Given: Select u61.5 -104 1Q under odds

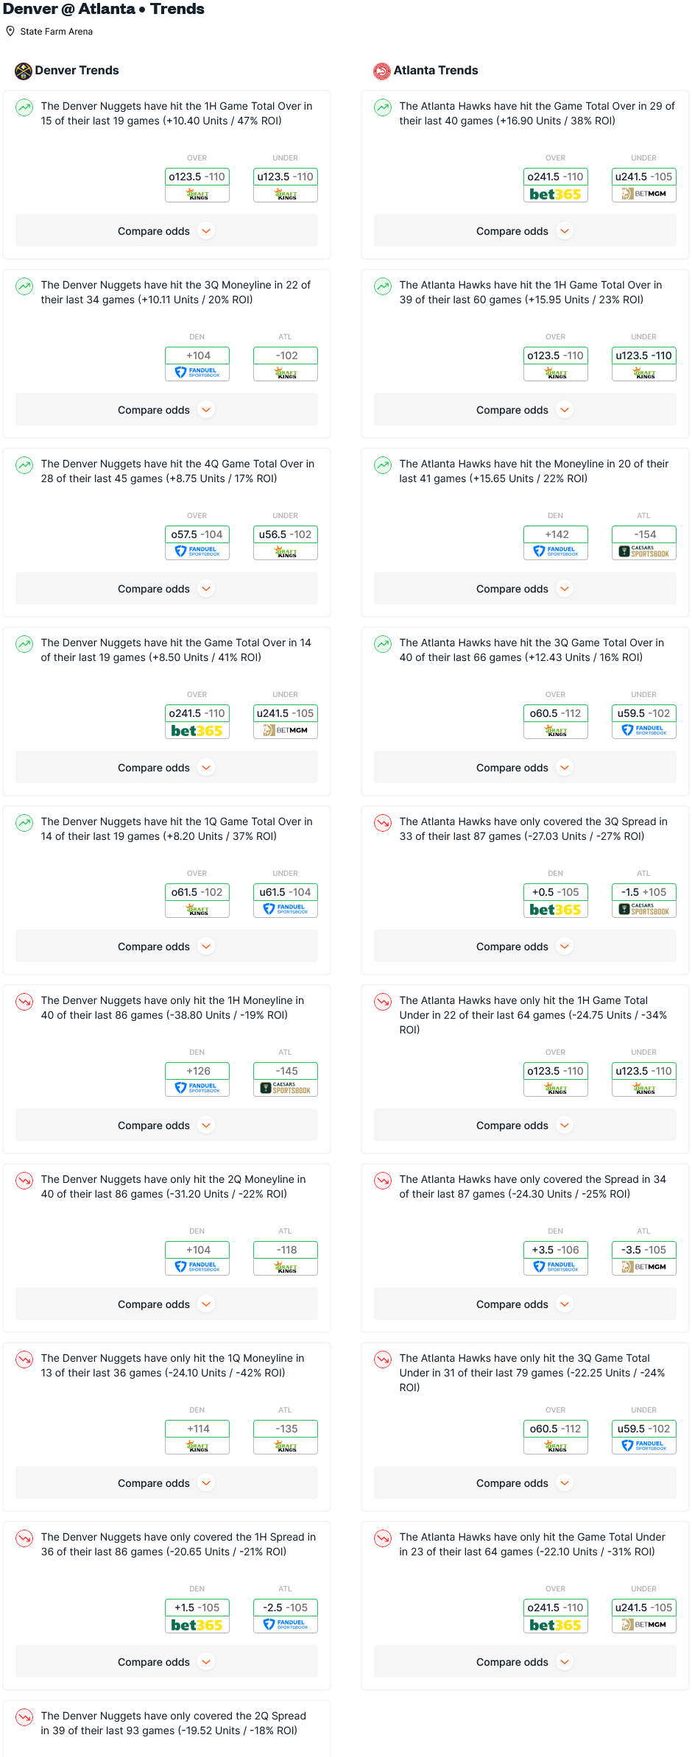Looking at the screenshot, I should pos(286,892).
